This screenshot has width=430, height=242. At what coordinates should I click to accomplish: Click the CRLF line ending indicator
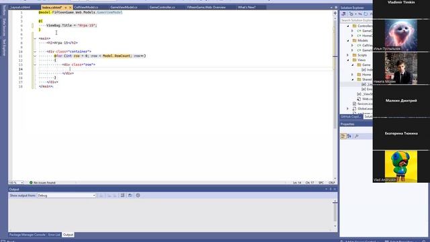[331, 182]
